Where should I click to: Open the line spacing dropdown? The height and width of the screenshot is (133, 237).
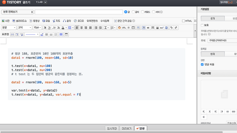(x=106, y=28)
